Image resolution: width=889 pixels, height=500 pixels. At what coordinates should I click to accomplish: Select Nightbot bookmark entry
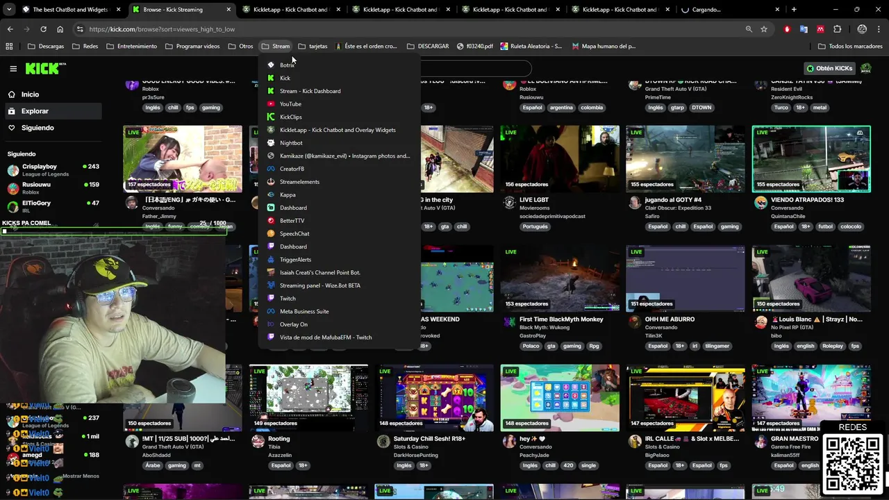339,143
